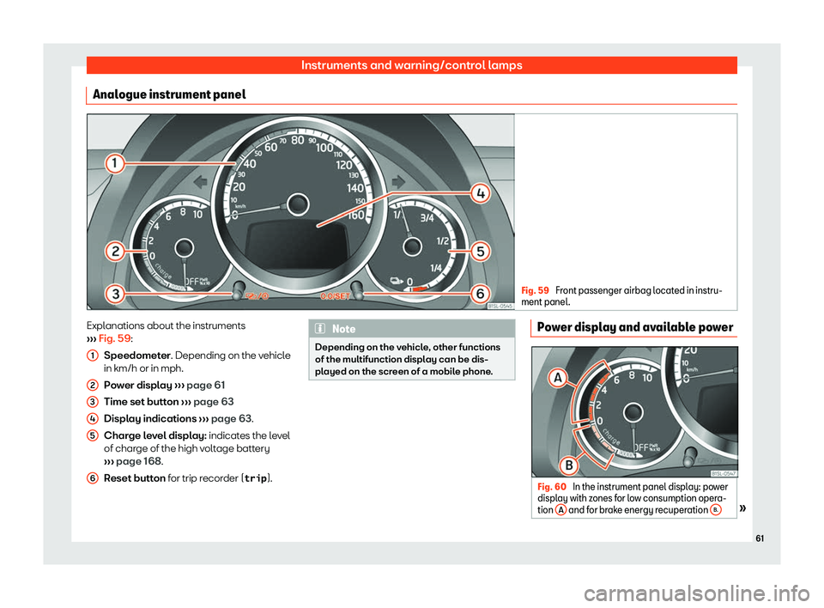Click the charging plug symbol on the charge gauge
This screenshot has height=608, width=824.
click(397, 282)
